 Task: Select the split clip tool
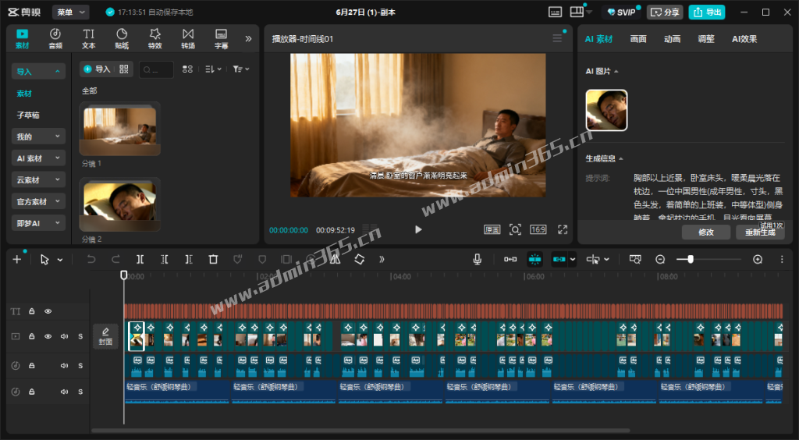140,259
